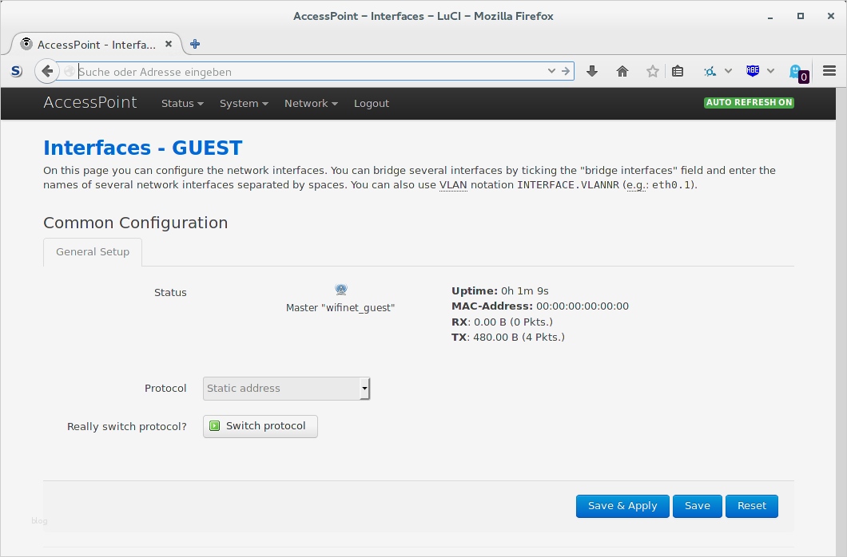Open the Firefox Home page icon

pos(622,71)
